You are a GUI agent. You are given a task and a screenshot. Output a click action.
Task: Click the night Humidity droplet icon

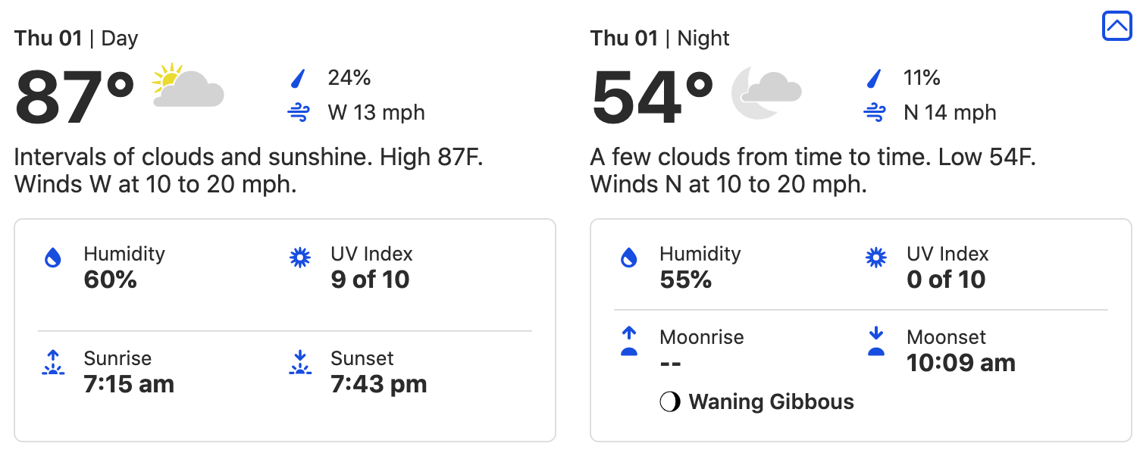(x=628, y=258)
